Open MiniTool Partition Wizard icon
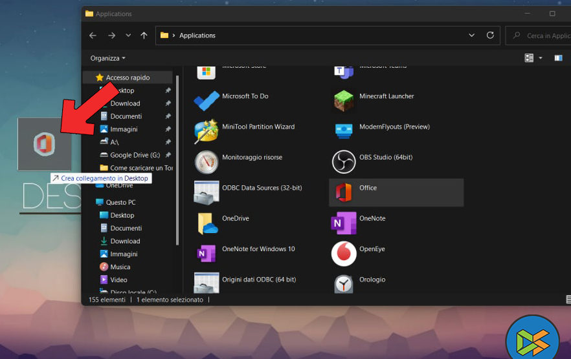571x359 pixels. [x=207, y=131]
